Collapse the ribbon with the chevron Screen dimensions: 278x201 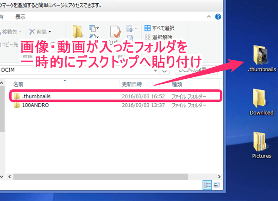pos(209,17)
